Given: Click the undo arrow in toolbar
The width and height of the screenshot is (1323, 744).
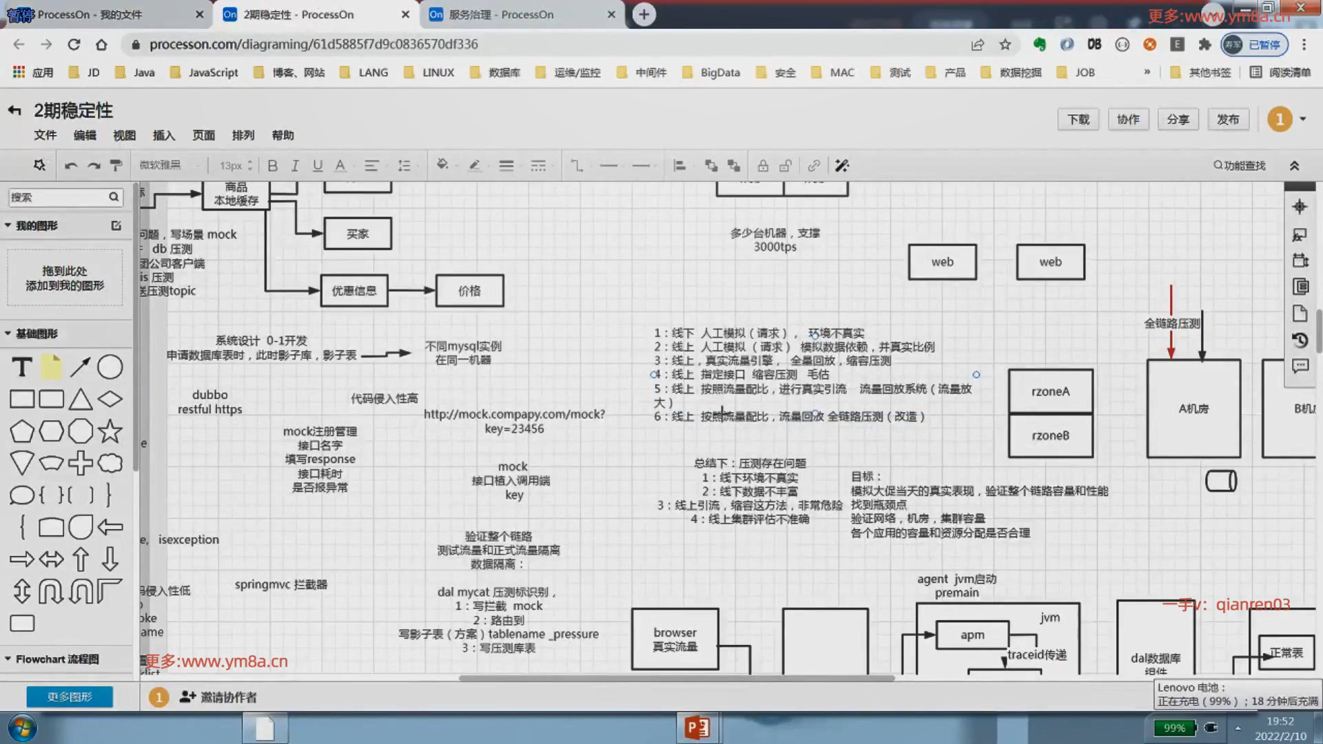Looking at the screenshot, I should coord(71,165).
